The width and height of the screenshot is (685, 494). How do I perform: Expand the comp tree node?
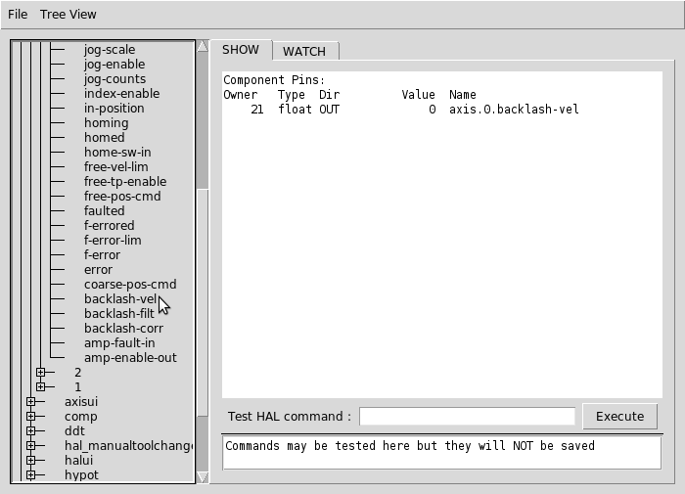(x=30, y=417)
